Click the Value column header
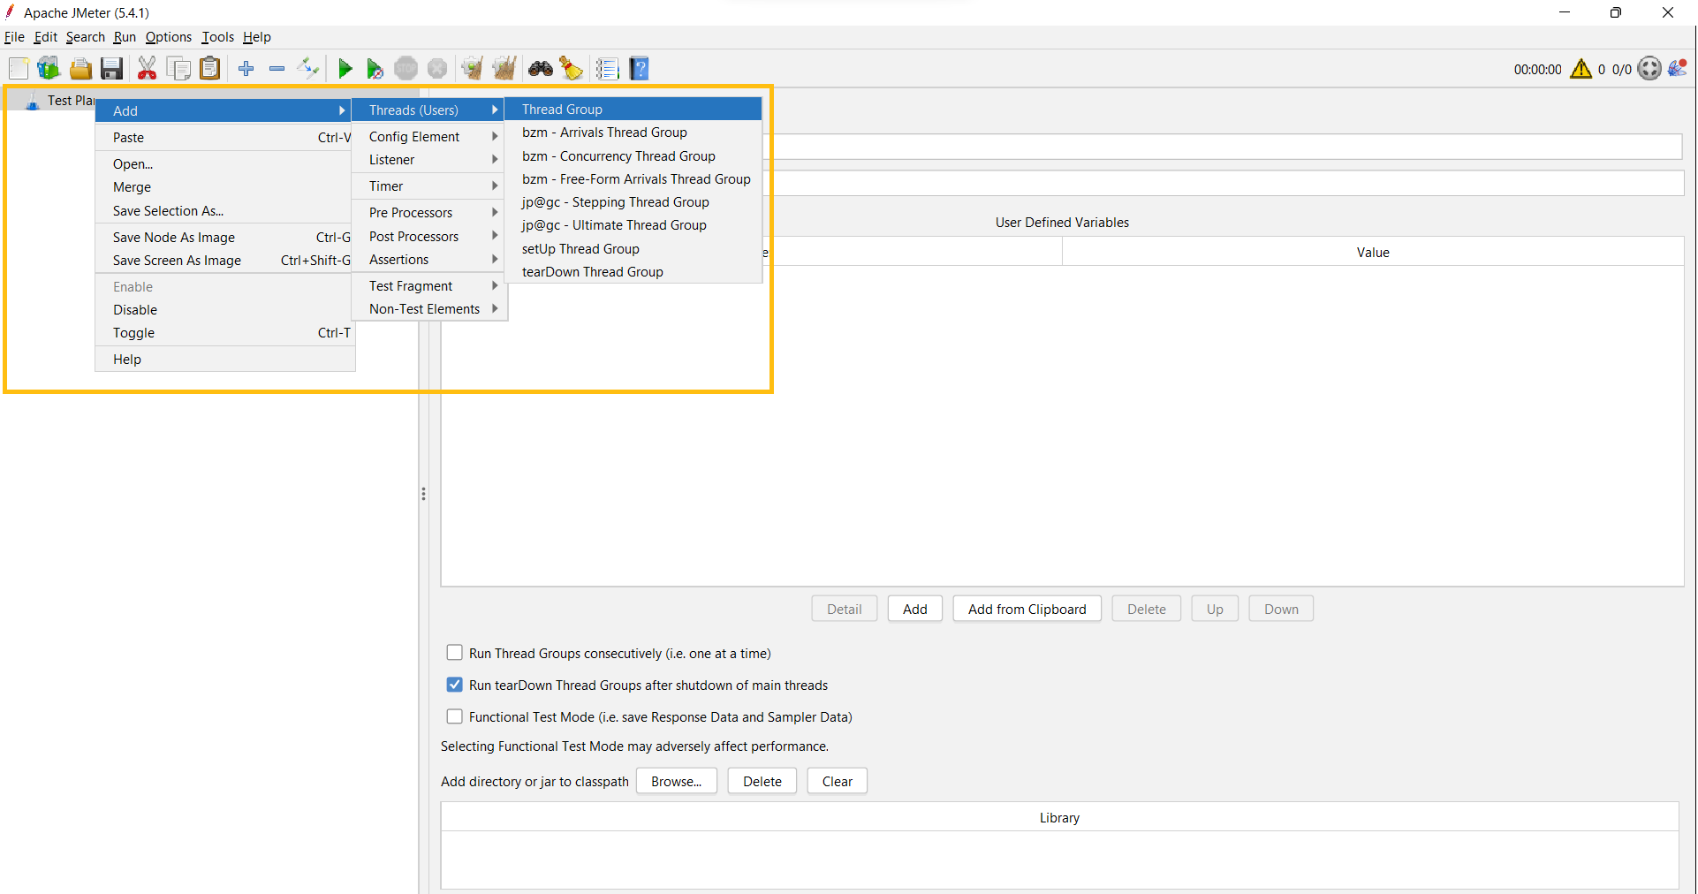1698x894 pixels. click(1372, 252)
